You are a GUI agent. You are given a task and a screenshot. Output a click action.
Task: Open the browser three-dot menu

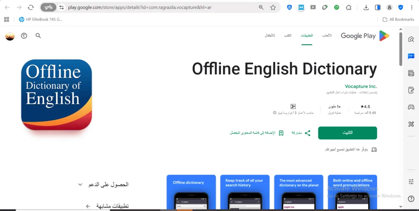click(412, 8)
